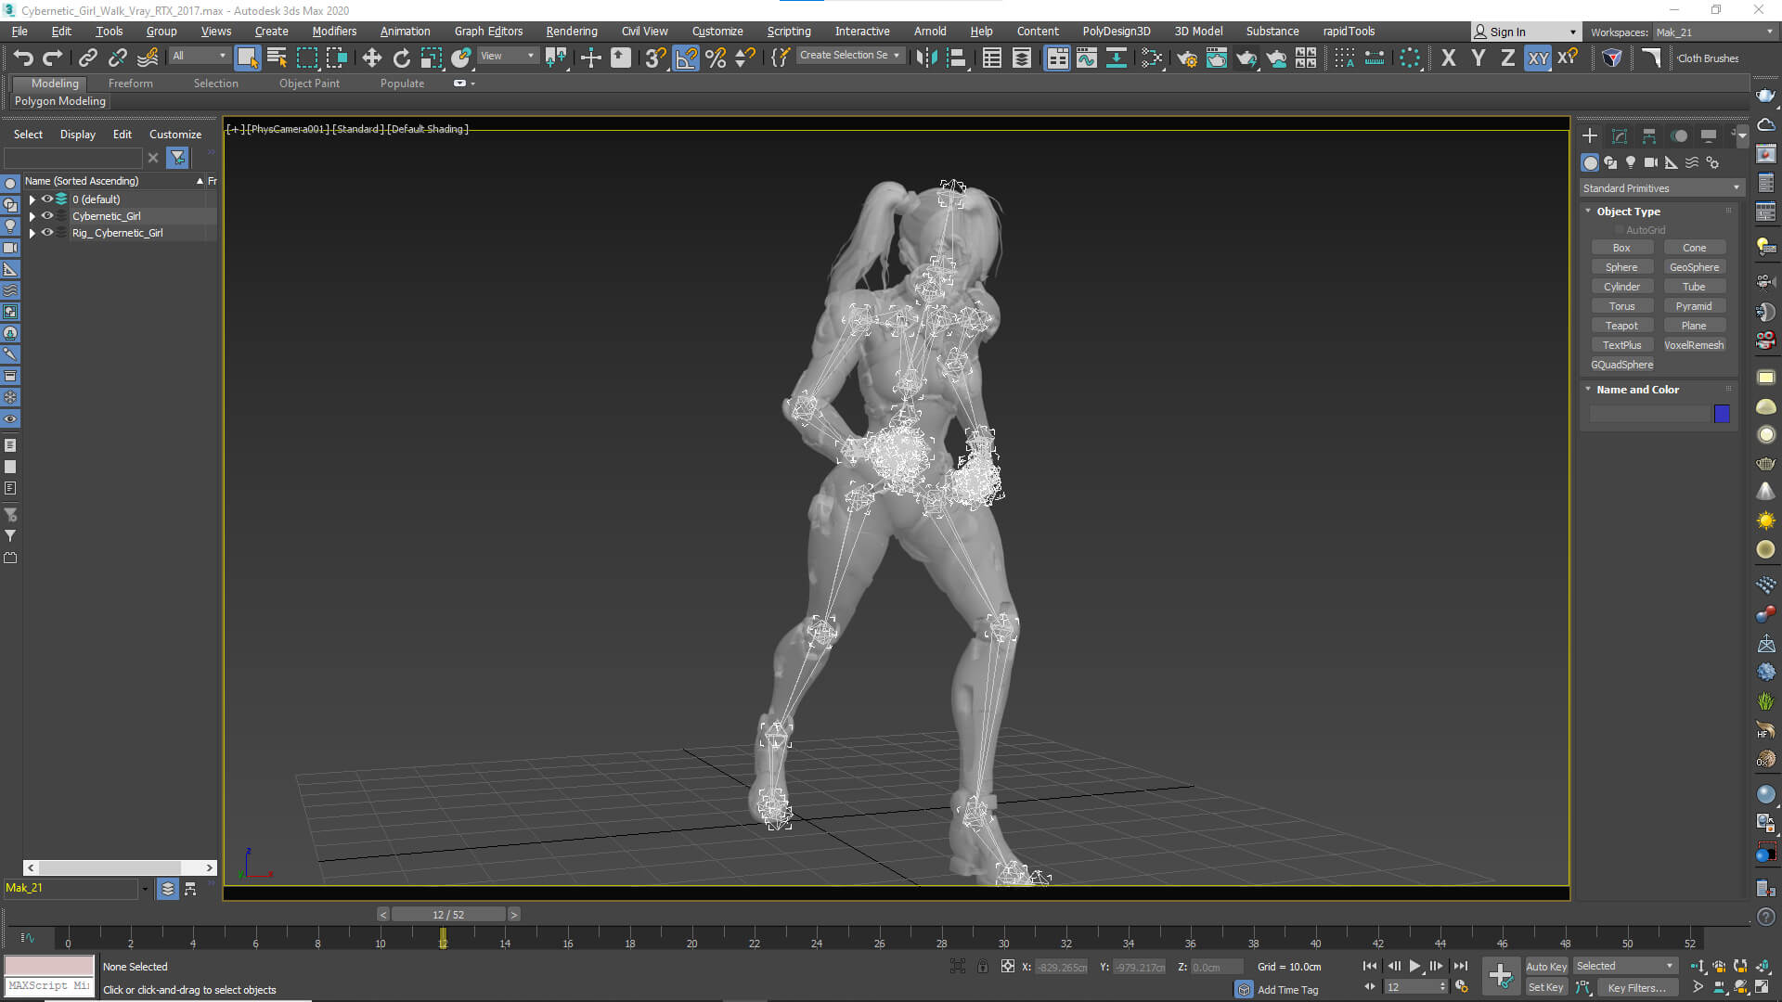Open the Standard Primitives dropdown
1782x1002 pixels.
click(1660, 188)
